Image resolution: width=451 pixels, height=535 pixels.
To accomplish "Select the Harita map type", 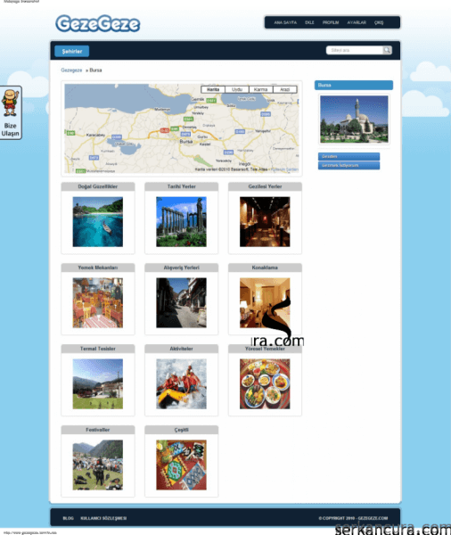I will click(213, 89).
